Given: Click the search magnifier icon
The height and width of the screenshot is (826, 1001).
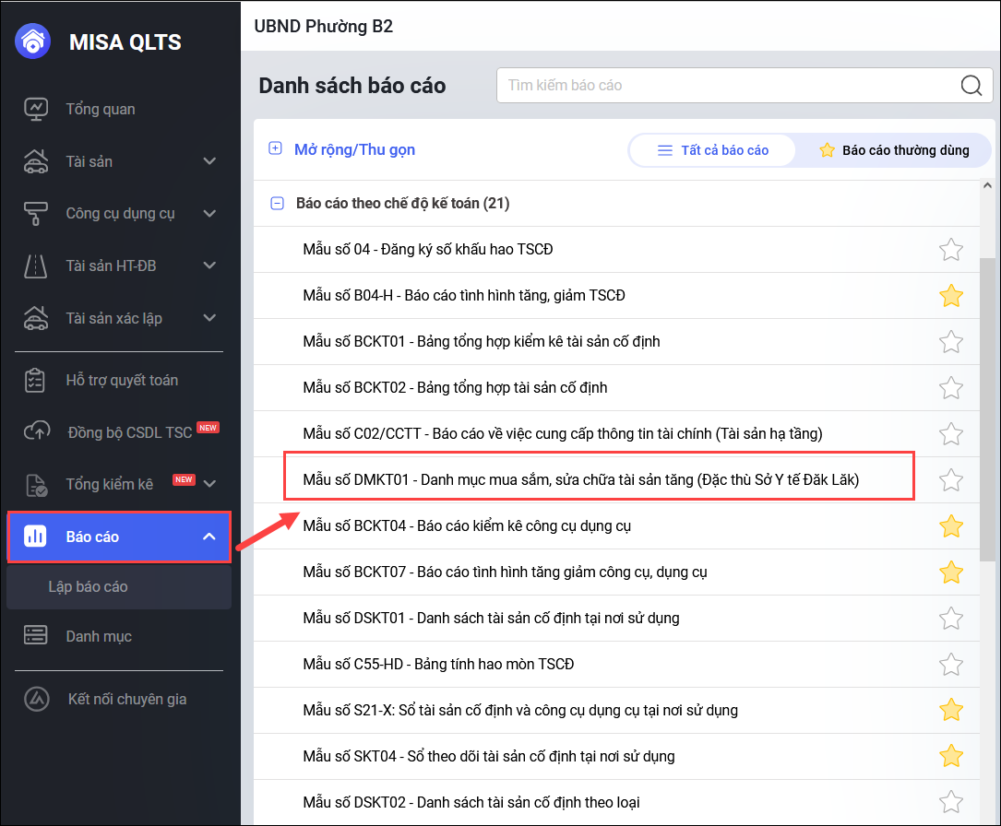Looking at the screenshot, I should tap(971, 85).
